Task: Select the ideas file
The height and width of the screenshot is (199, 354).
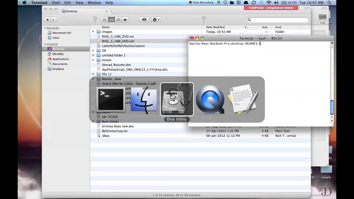Action: pyautogui.click(x=106, y=136)
